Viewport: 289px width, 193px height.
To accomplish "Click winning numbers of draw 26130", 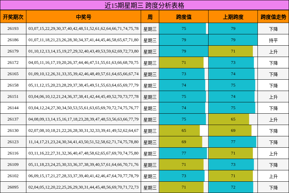I will 84,130.
